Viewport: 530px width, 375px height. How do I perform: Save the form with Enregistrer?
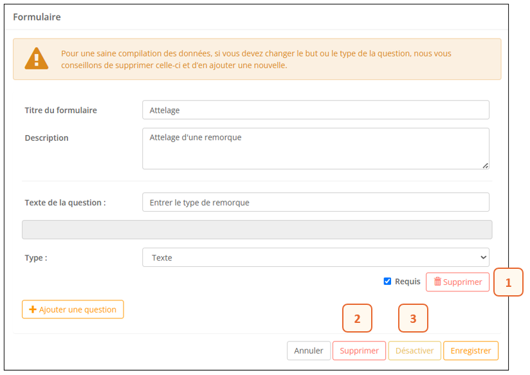coord(470,351)
